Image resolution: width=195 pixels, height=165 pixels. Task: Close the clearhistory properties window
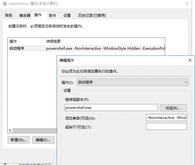tap(187, 4)
